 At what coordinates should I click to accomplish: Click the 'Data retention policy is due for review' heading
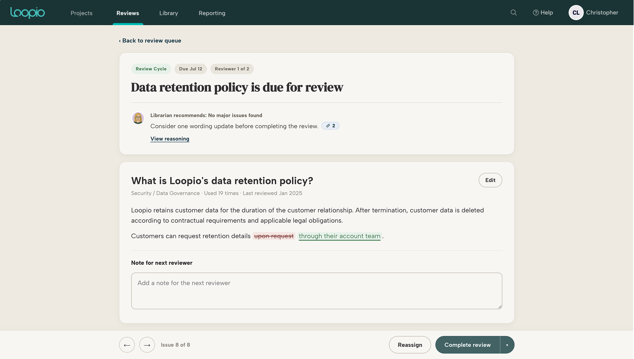[x=237, y=87]
